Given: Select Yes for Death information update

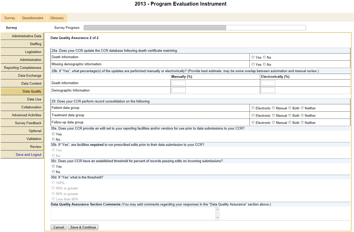Looking at the screenshot, I should (253, 57).
